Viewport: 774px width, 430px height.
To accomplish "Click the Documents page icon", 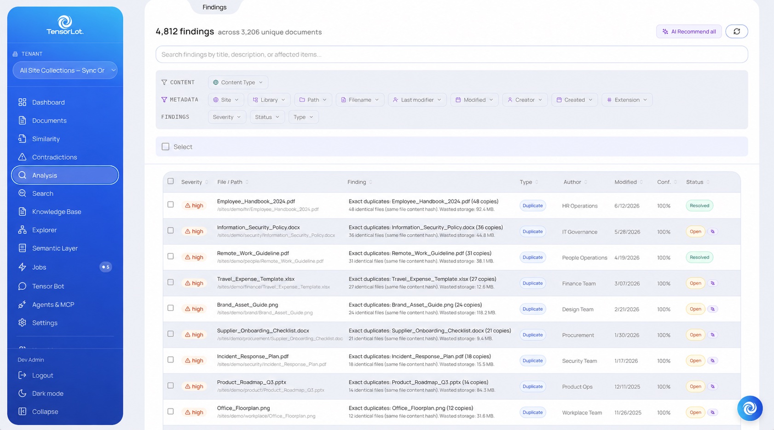I will click(x=22, y=120).
